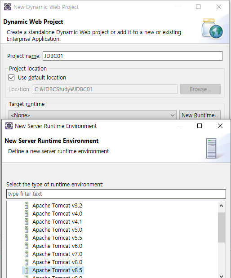This screenshot has height=278, width=231.
Task: Click the runtime list scroll down arrow
Action: 221,276
